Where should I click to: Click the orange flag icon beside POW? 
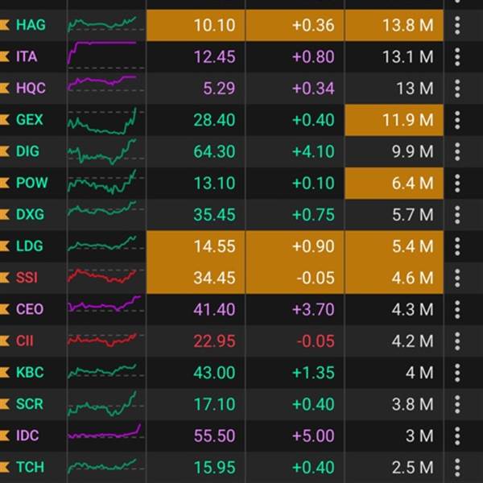[x=5, y=183]
